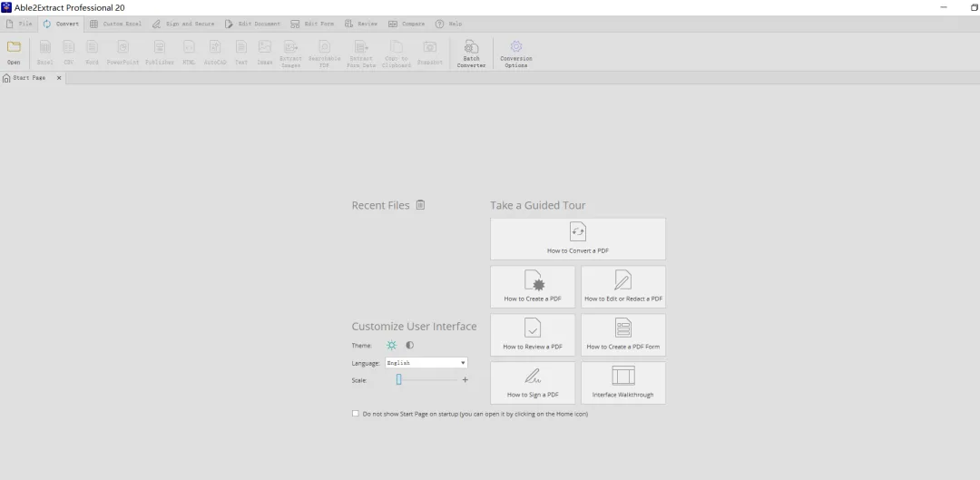The width and height of the screenshot is (980, 480).
Task: Restore the Able2Extract window size
Action: click(x=975, y=7)
